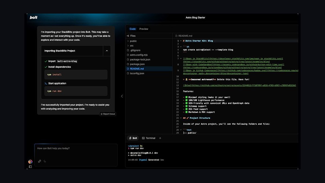Click the 'Install dependencies' step

60,67
